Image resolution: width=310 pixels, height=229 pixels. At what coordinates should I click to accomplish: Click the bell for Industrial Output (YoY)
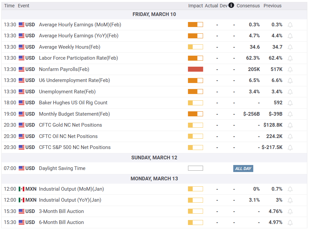pyautogui.click(x=290, y=200)
